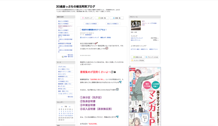The height and width of the screenshot is (126, 218).
Task: Open profile name もり
Action: point(143,21)
